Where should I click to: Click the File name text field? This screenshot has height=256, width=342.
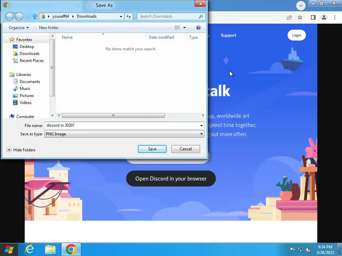(x=122, y=125)
